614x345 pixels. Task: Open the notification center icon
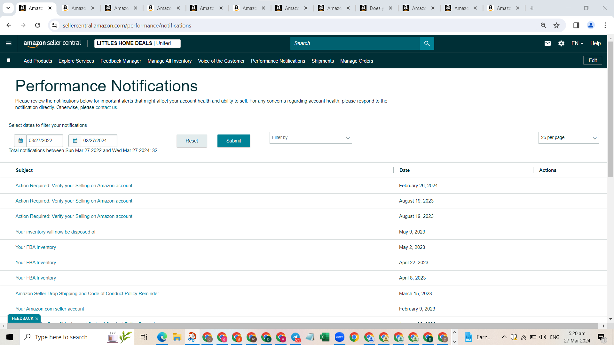click(601, 337)
